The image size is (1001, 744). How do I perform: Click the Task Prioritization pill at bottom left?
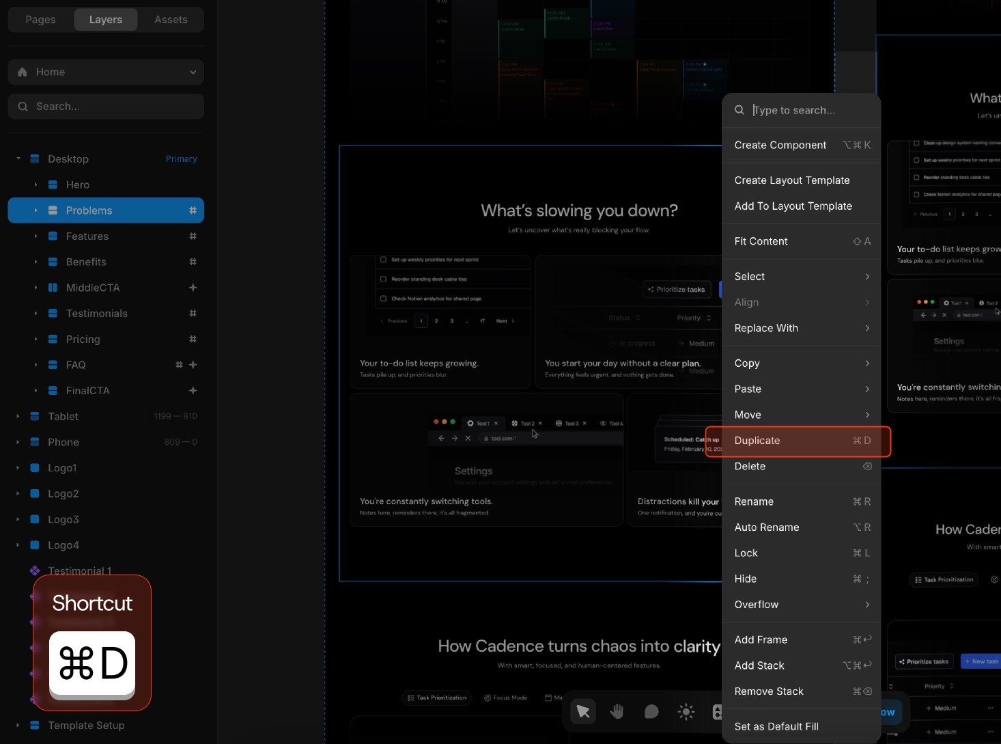point(437,698)
